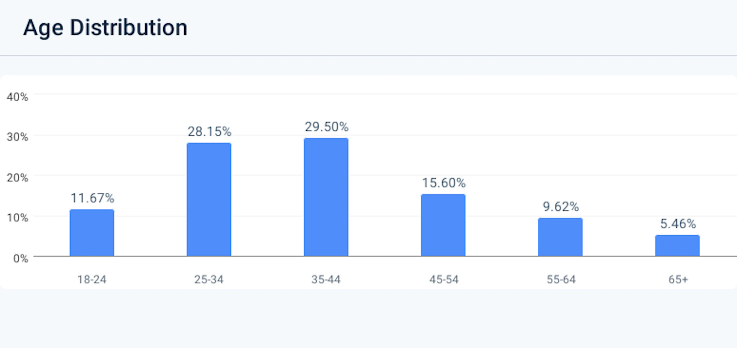
Task: Click the 45-54 age group bar
Action: [443, 225]
